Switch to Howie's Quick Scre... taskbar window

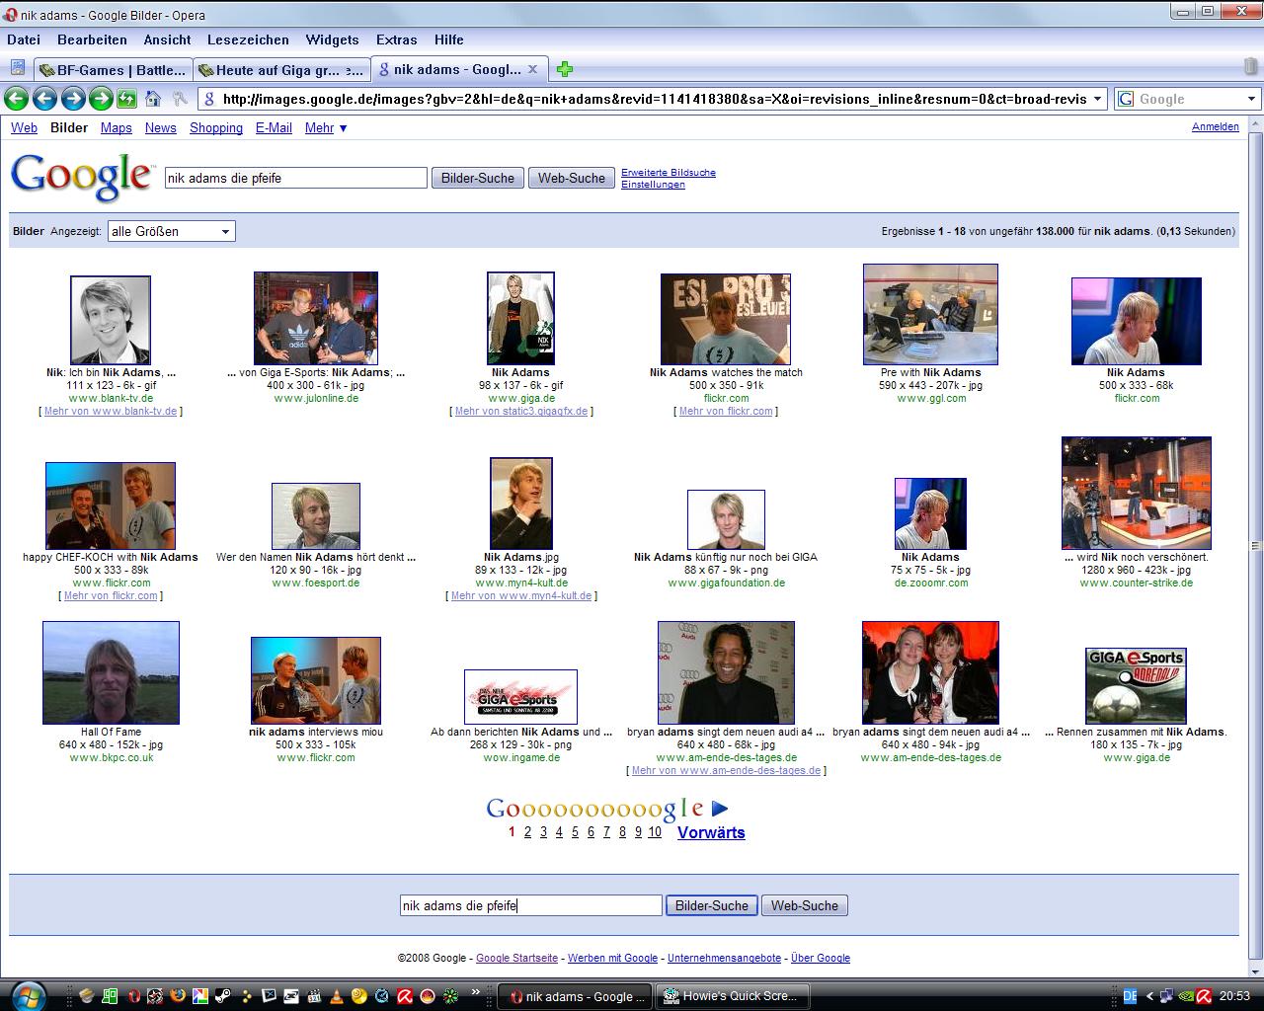[x=733, y=996]
